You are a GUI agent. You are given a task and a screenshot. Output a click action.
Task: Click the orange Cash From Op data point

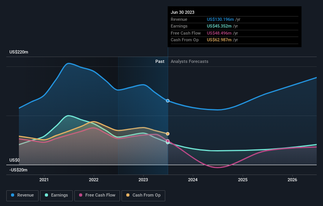tap(168, 134)
